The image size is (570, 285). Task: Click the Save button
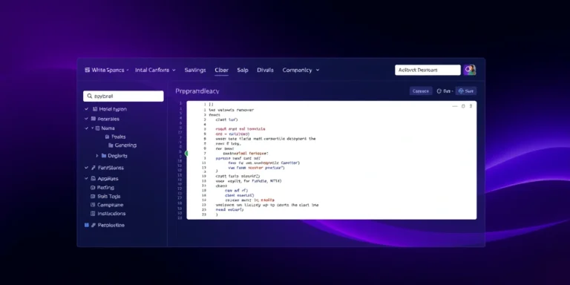pyautogui.click(x=466, y=91)
